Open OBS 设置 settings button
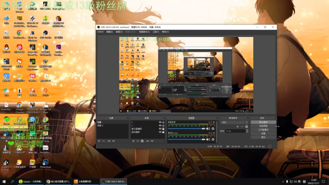The image size is (329, 185). [263, 133]
